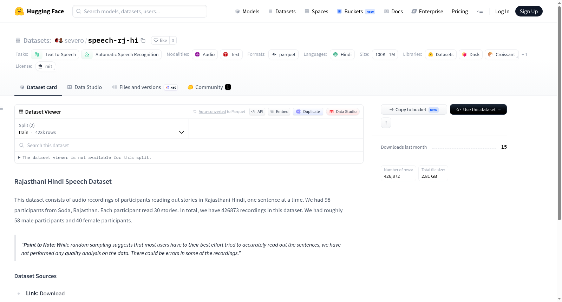Click the Hugging Face logo
The height and width of the screenshot is (302, 562).
coord(39,11)
